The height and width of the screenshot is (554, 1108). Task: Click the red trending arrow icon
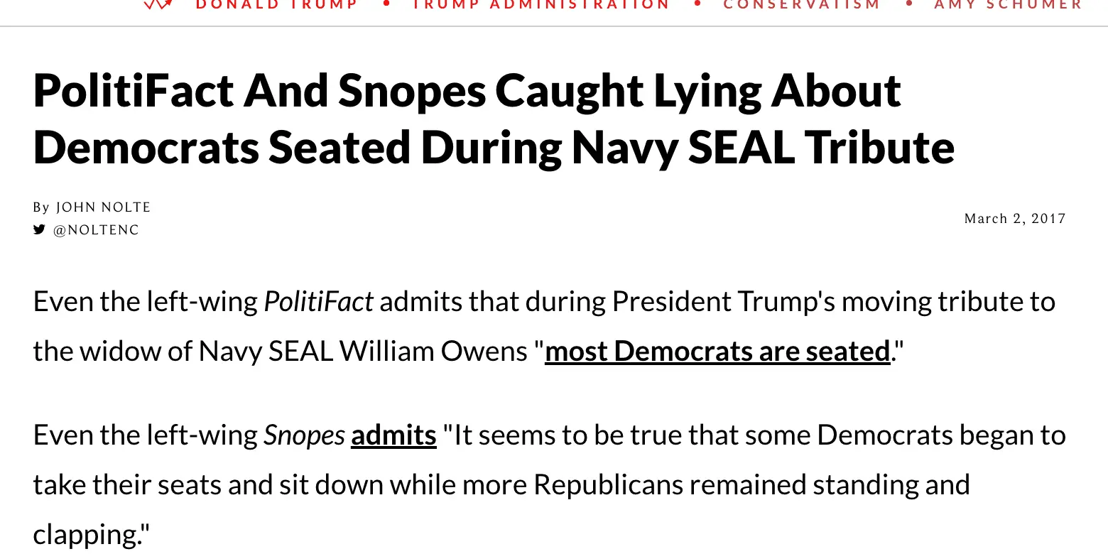pyautogui.click(x=158, y=4)
